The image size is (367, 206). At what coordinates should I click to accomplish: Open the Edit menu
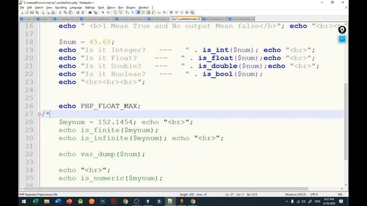click(29, 7)
